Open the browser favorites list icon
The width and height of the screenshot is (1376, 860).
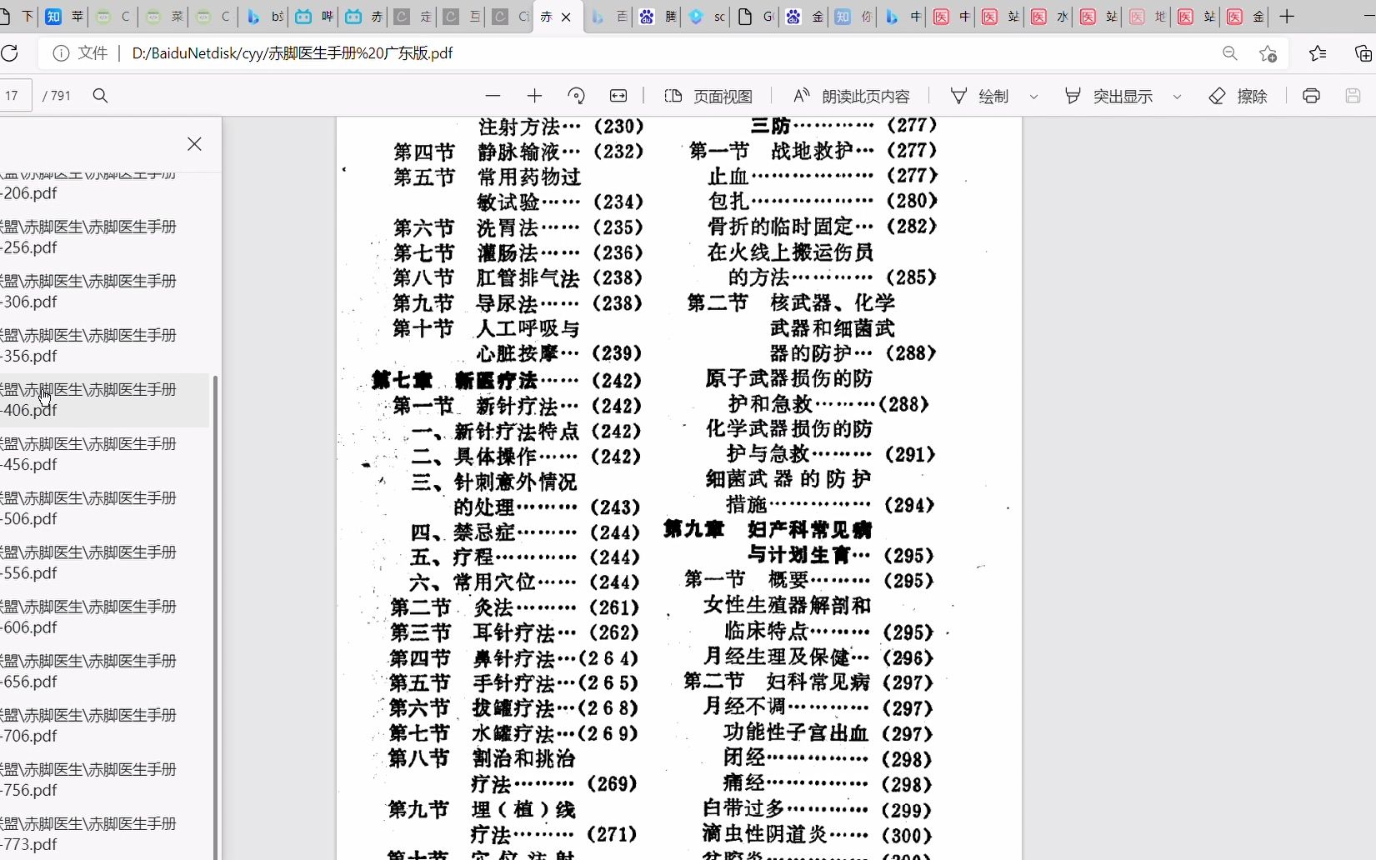coord(1318,53)
